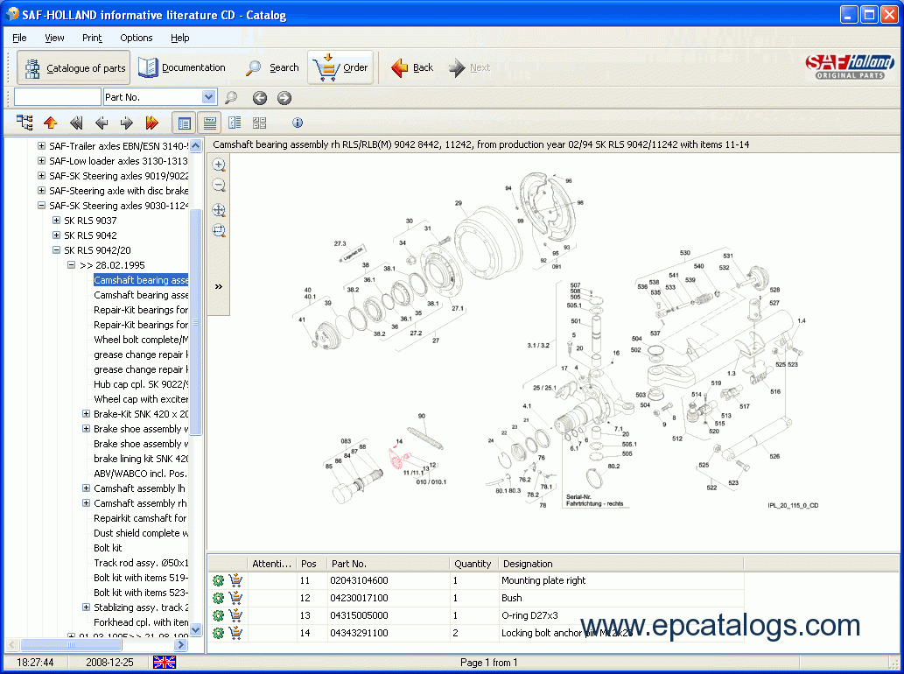Click the Documentation button
Image resolution: width=904 pixels, height=674 pixels.
[183, 67]
